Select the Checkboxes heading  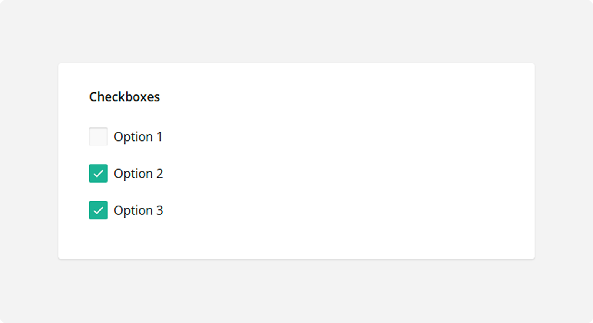tap(124, 97)
